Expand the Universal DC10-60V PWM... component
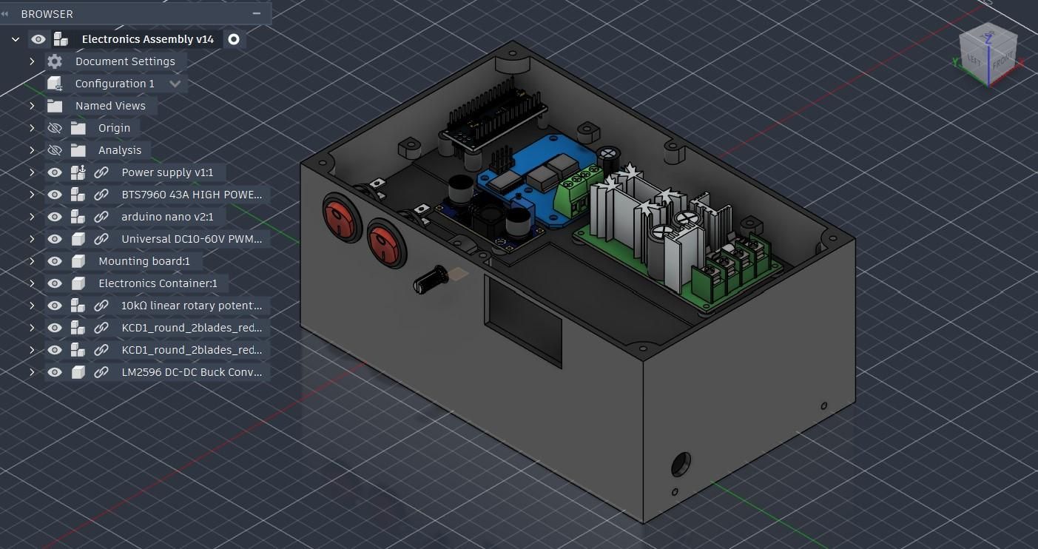This screenshot has width=1038, height=549. point(32,239)
